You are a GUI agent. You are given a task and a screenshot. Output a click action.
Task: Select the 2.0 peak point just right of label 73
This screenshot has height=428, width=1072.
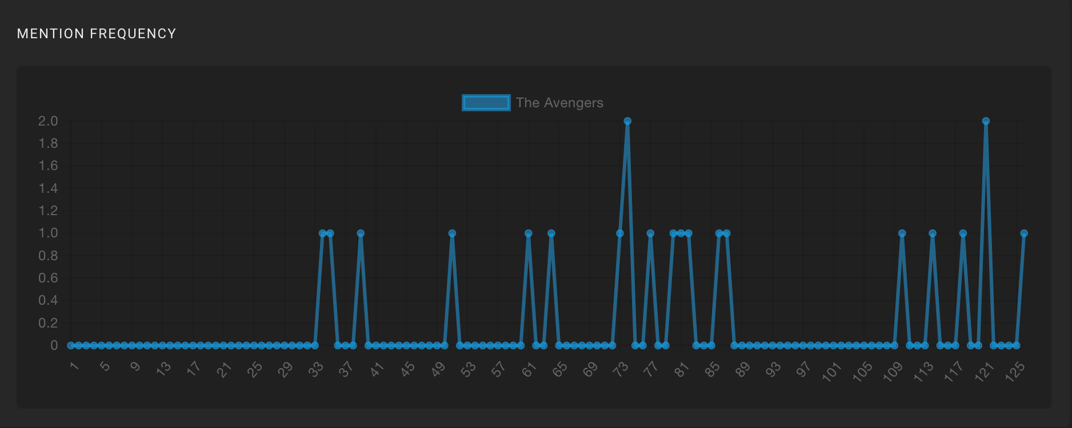click(627, 121)
